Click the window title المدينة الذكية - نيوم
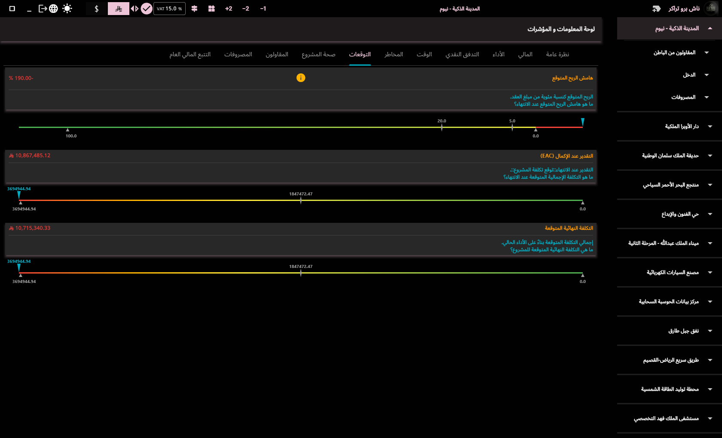 click(x=459, y=9)
